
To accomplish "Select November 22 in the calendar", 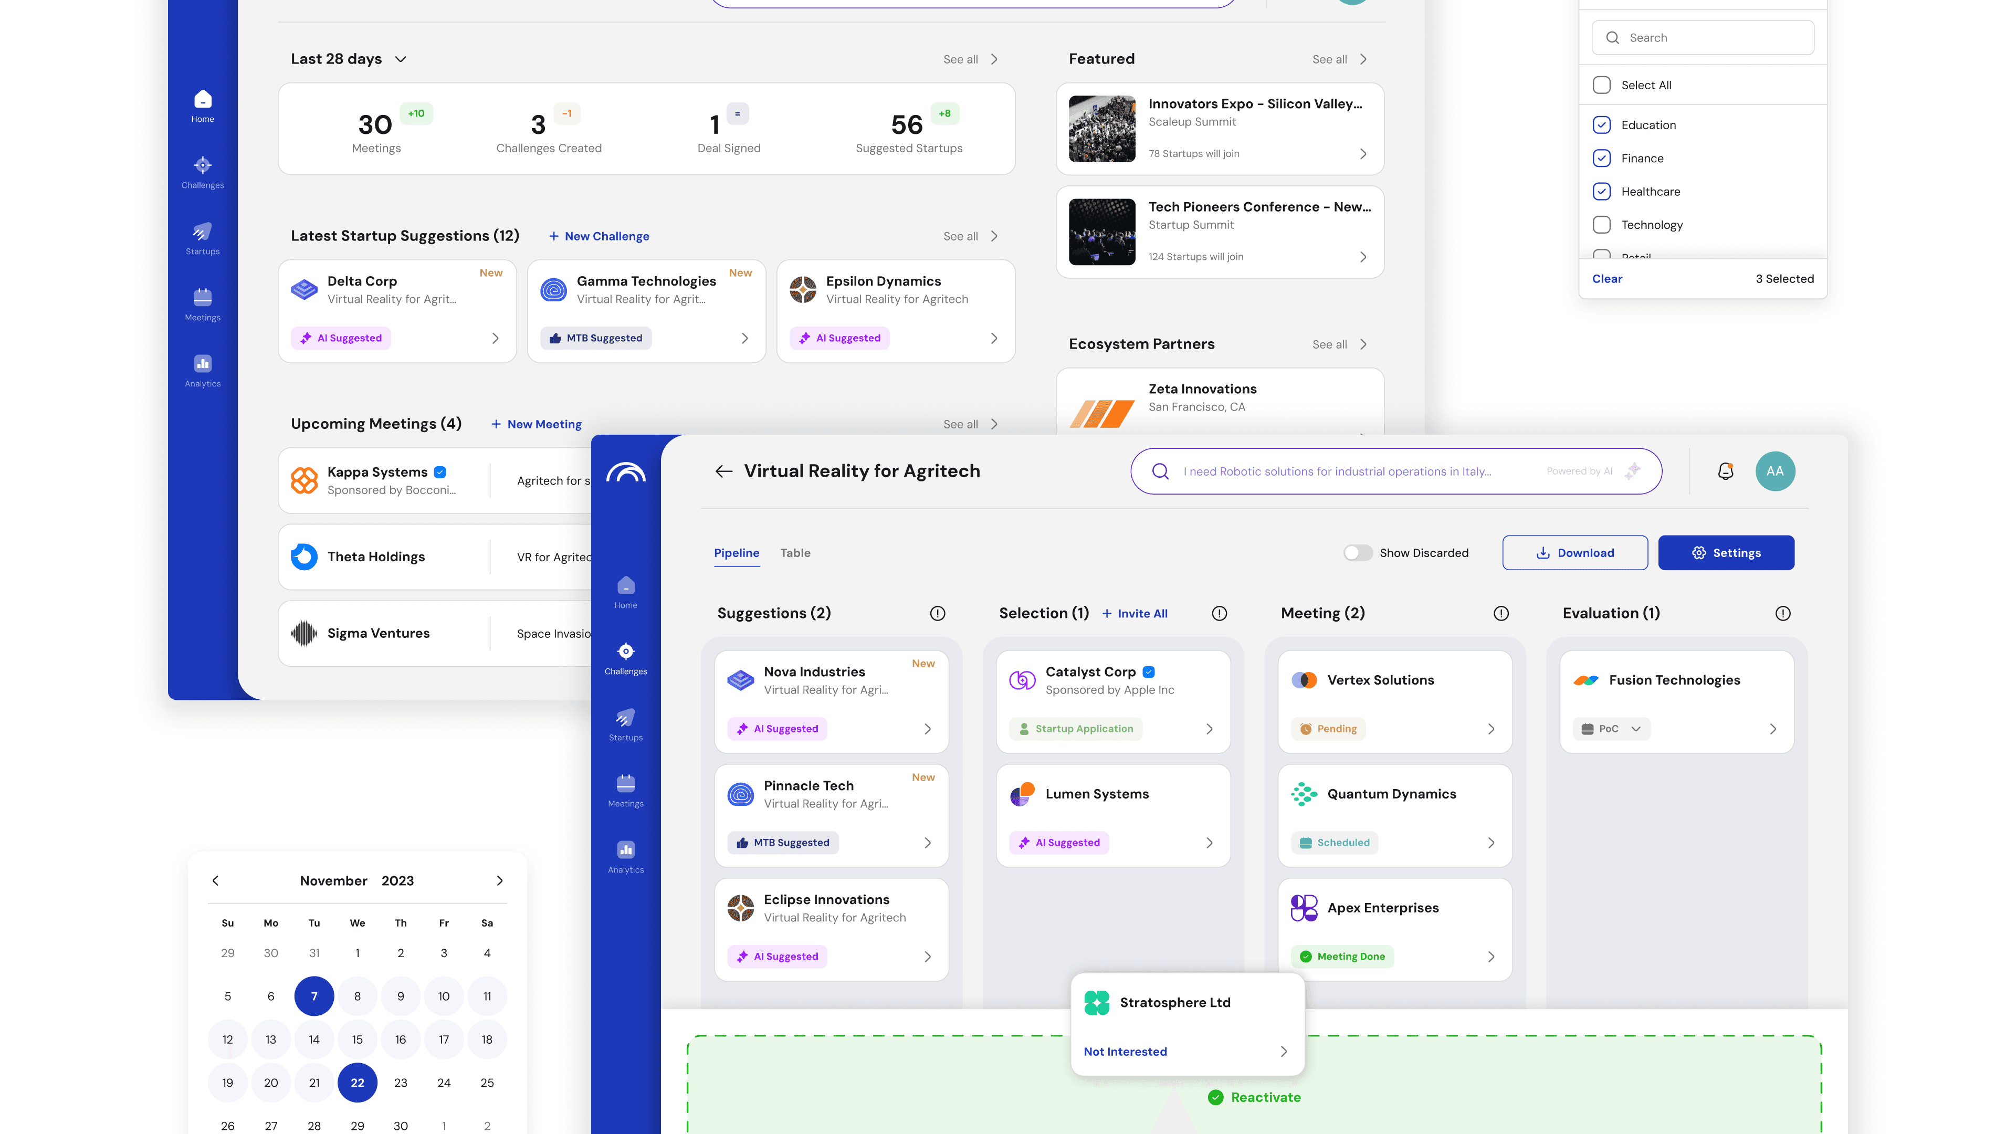I will point(357,1083).
